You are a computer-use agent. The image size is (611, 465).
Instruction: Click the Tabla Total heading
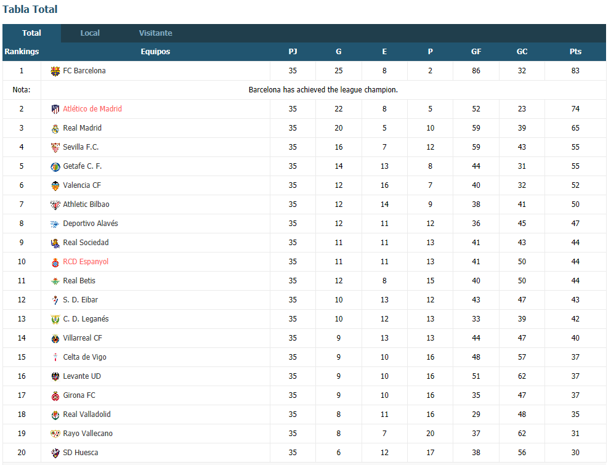30,9
